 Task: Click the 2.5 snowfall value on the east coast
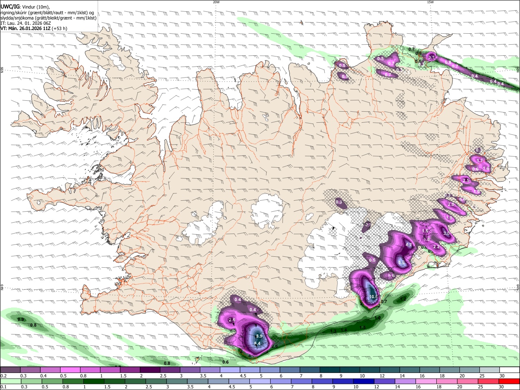(466, 180)
